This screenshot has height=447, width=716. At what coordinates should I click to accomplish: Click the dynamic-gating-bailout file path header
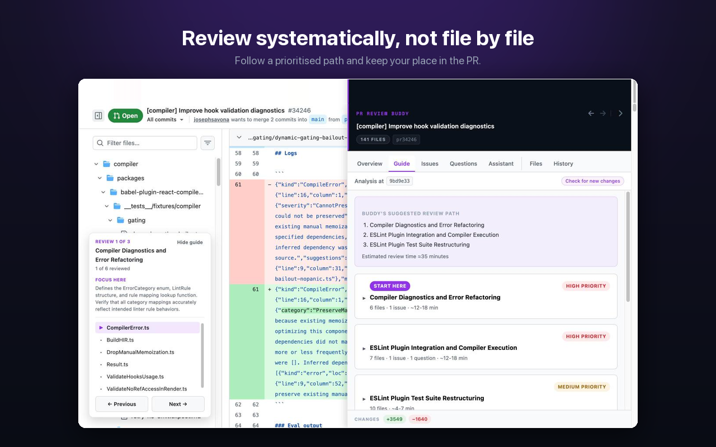297,137
